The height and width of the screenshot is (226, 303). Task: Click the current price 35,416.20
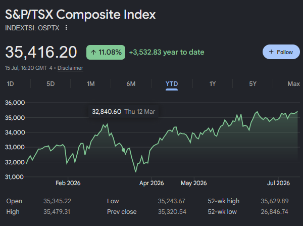coord(41,52)
